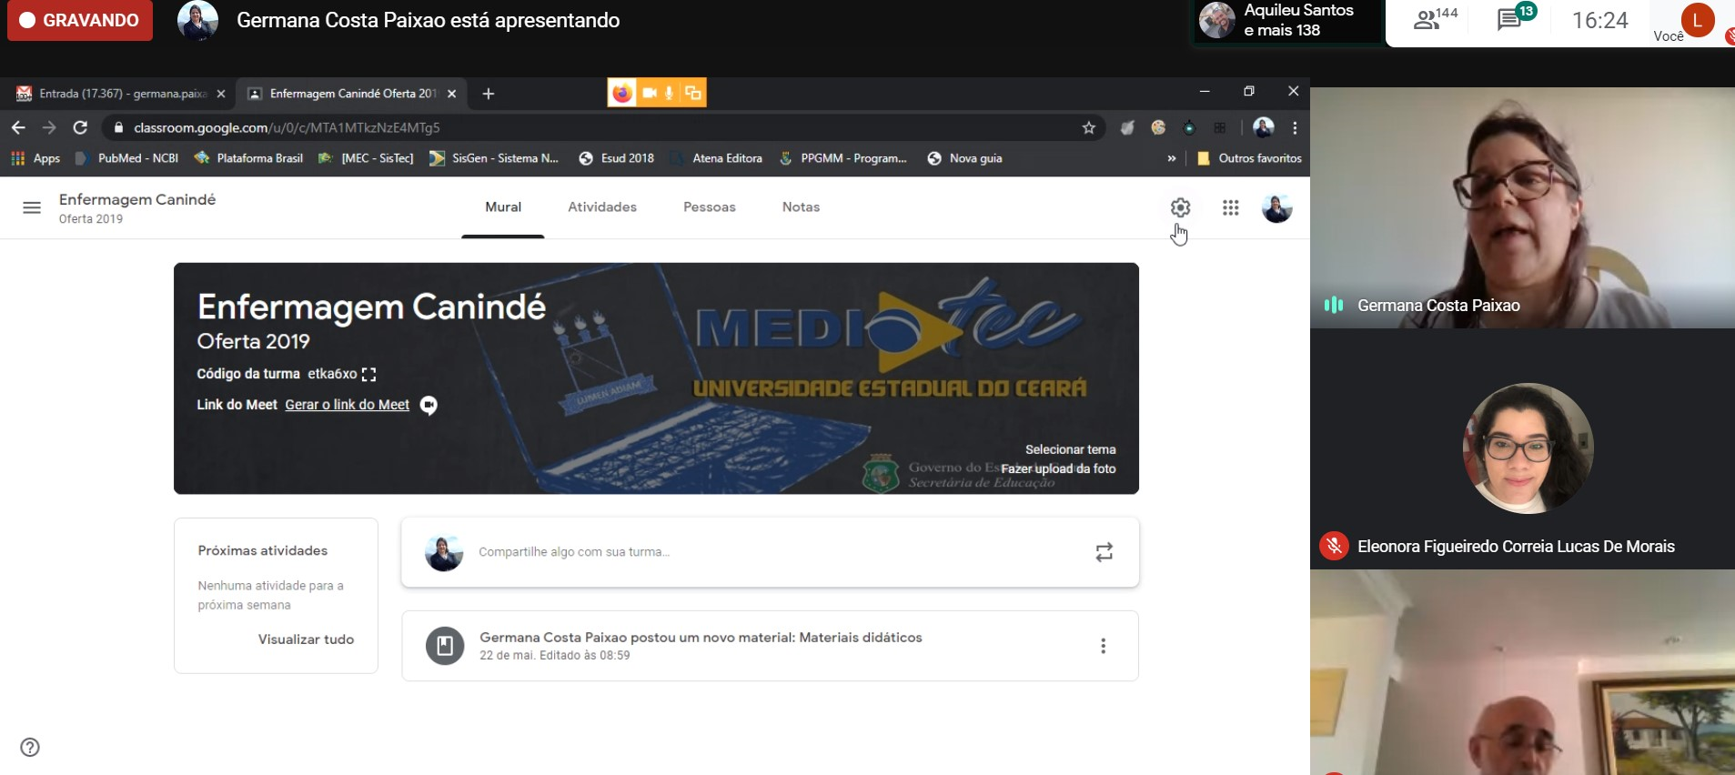Open the Pessoas tab
This screenshot has height=775, width=1735.
(x=710, y=207)
